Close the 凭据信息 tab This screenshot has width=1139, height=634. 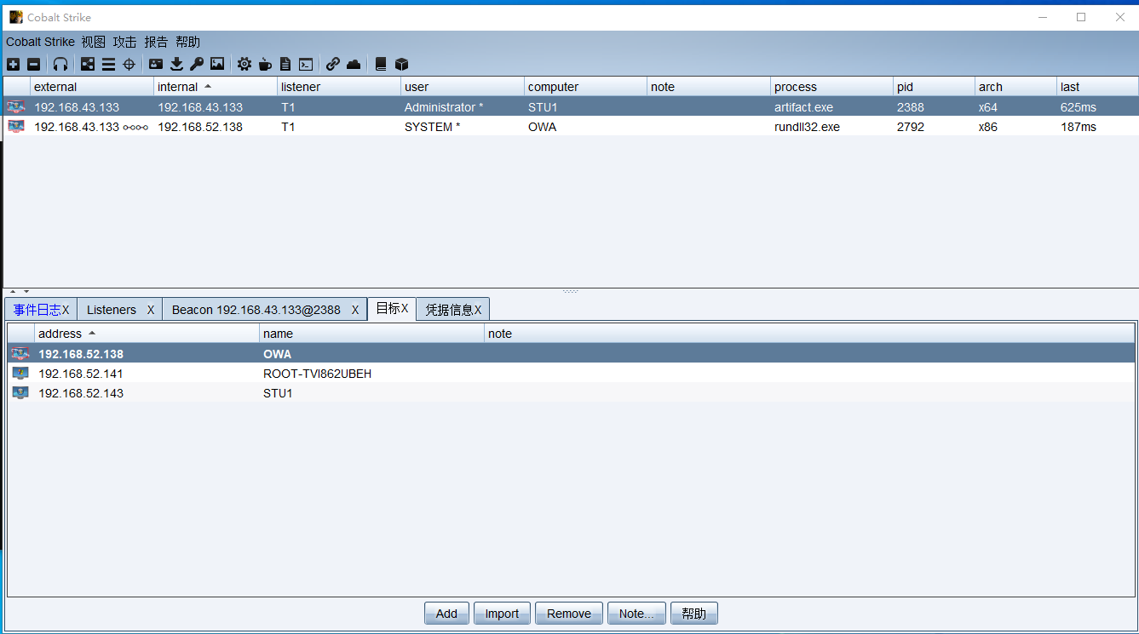point(478,310)
